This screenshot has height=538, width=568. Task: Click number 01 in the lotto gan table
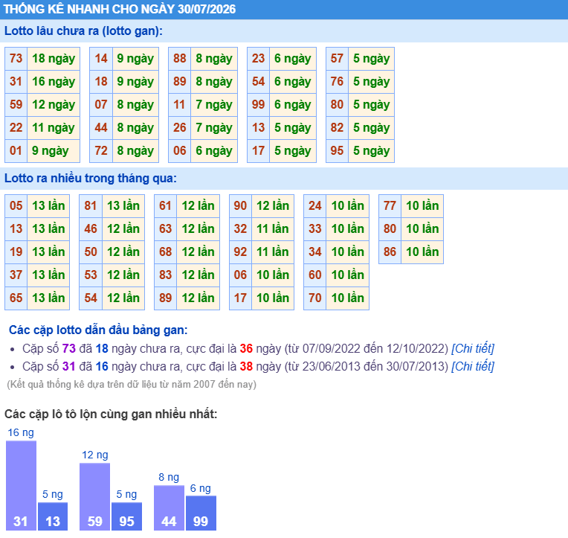coord(16,151)
